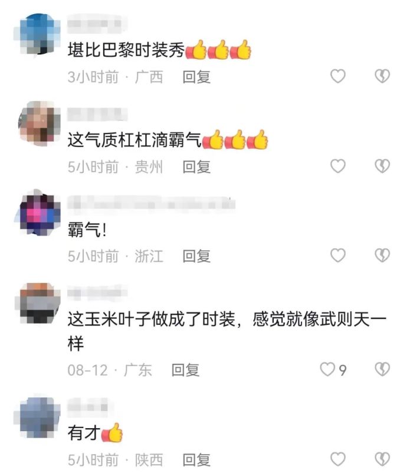The height and width of the screenshot is (476, 413).
Task: Reply to the 广东 commenter
Action: point(185,370)
